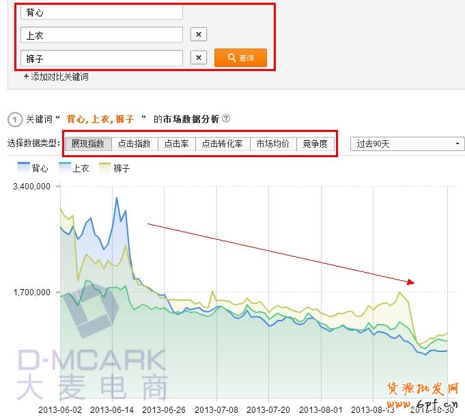The image size is (465, 419).
Task: Remove the 裤子 keyword with its X button
Action: [x=198, y=58]
